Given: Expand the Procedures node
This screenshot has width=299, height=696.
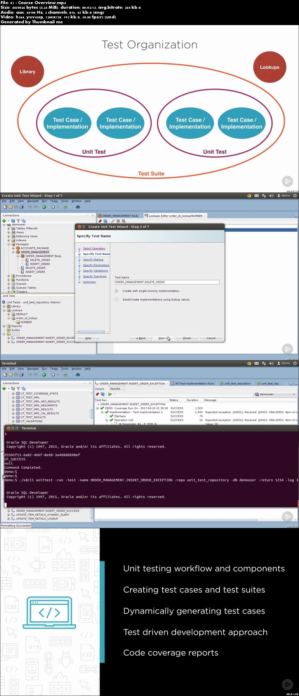Looking at the screenshot, I should coord(9,276).
